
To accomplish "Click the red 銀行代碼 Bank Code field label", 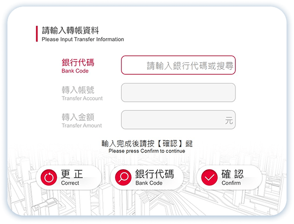I will click(78, 66).
